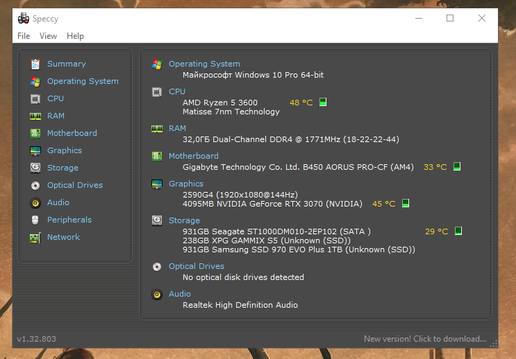Click the Optical Drives heading link in summary
The height and width of the screenshot is (359, 516).
[196, 266]
